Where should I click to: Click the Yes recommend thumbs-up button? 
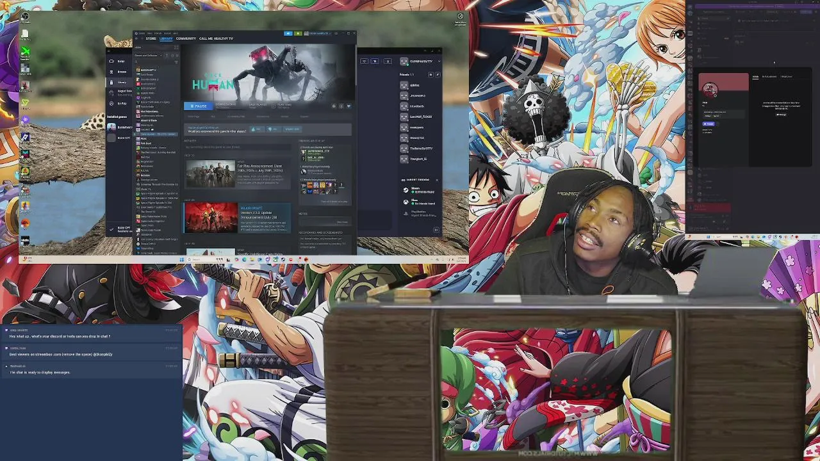[x=257, y=129]
